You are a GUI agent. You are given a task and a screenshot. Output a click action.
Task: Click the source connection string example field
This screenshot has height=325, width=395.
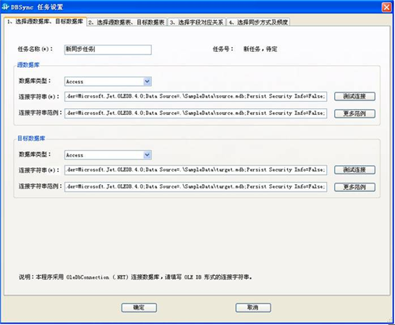196,113
